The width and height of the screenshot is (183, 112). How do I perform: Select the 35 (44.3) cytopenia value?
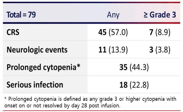coord(134,67)
